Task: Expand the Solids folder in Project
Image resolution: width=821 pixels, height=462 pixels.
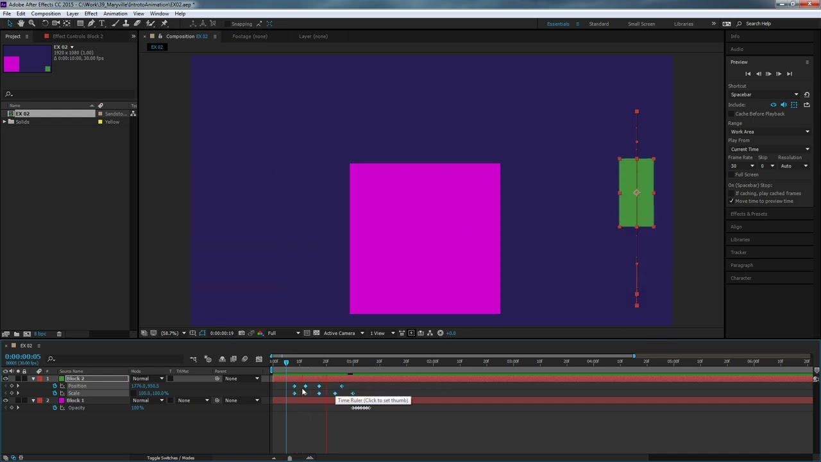Action: [4, 122]
